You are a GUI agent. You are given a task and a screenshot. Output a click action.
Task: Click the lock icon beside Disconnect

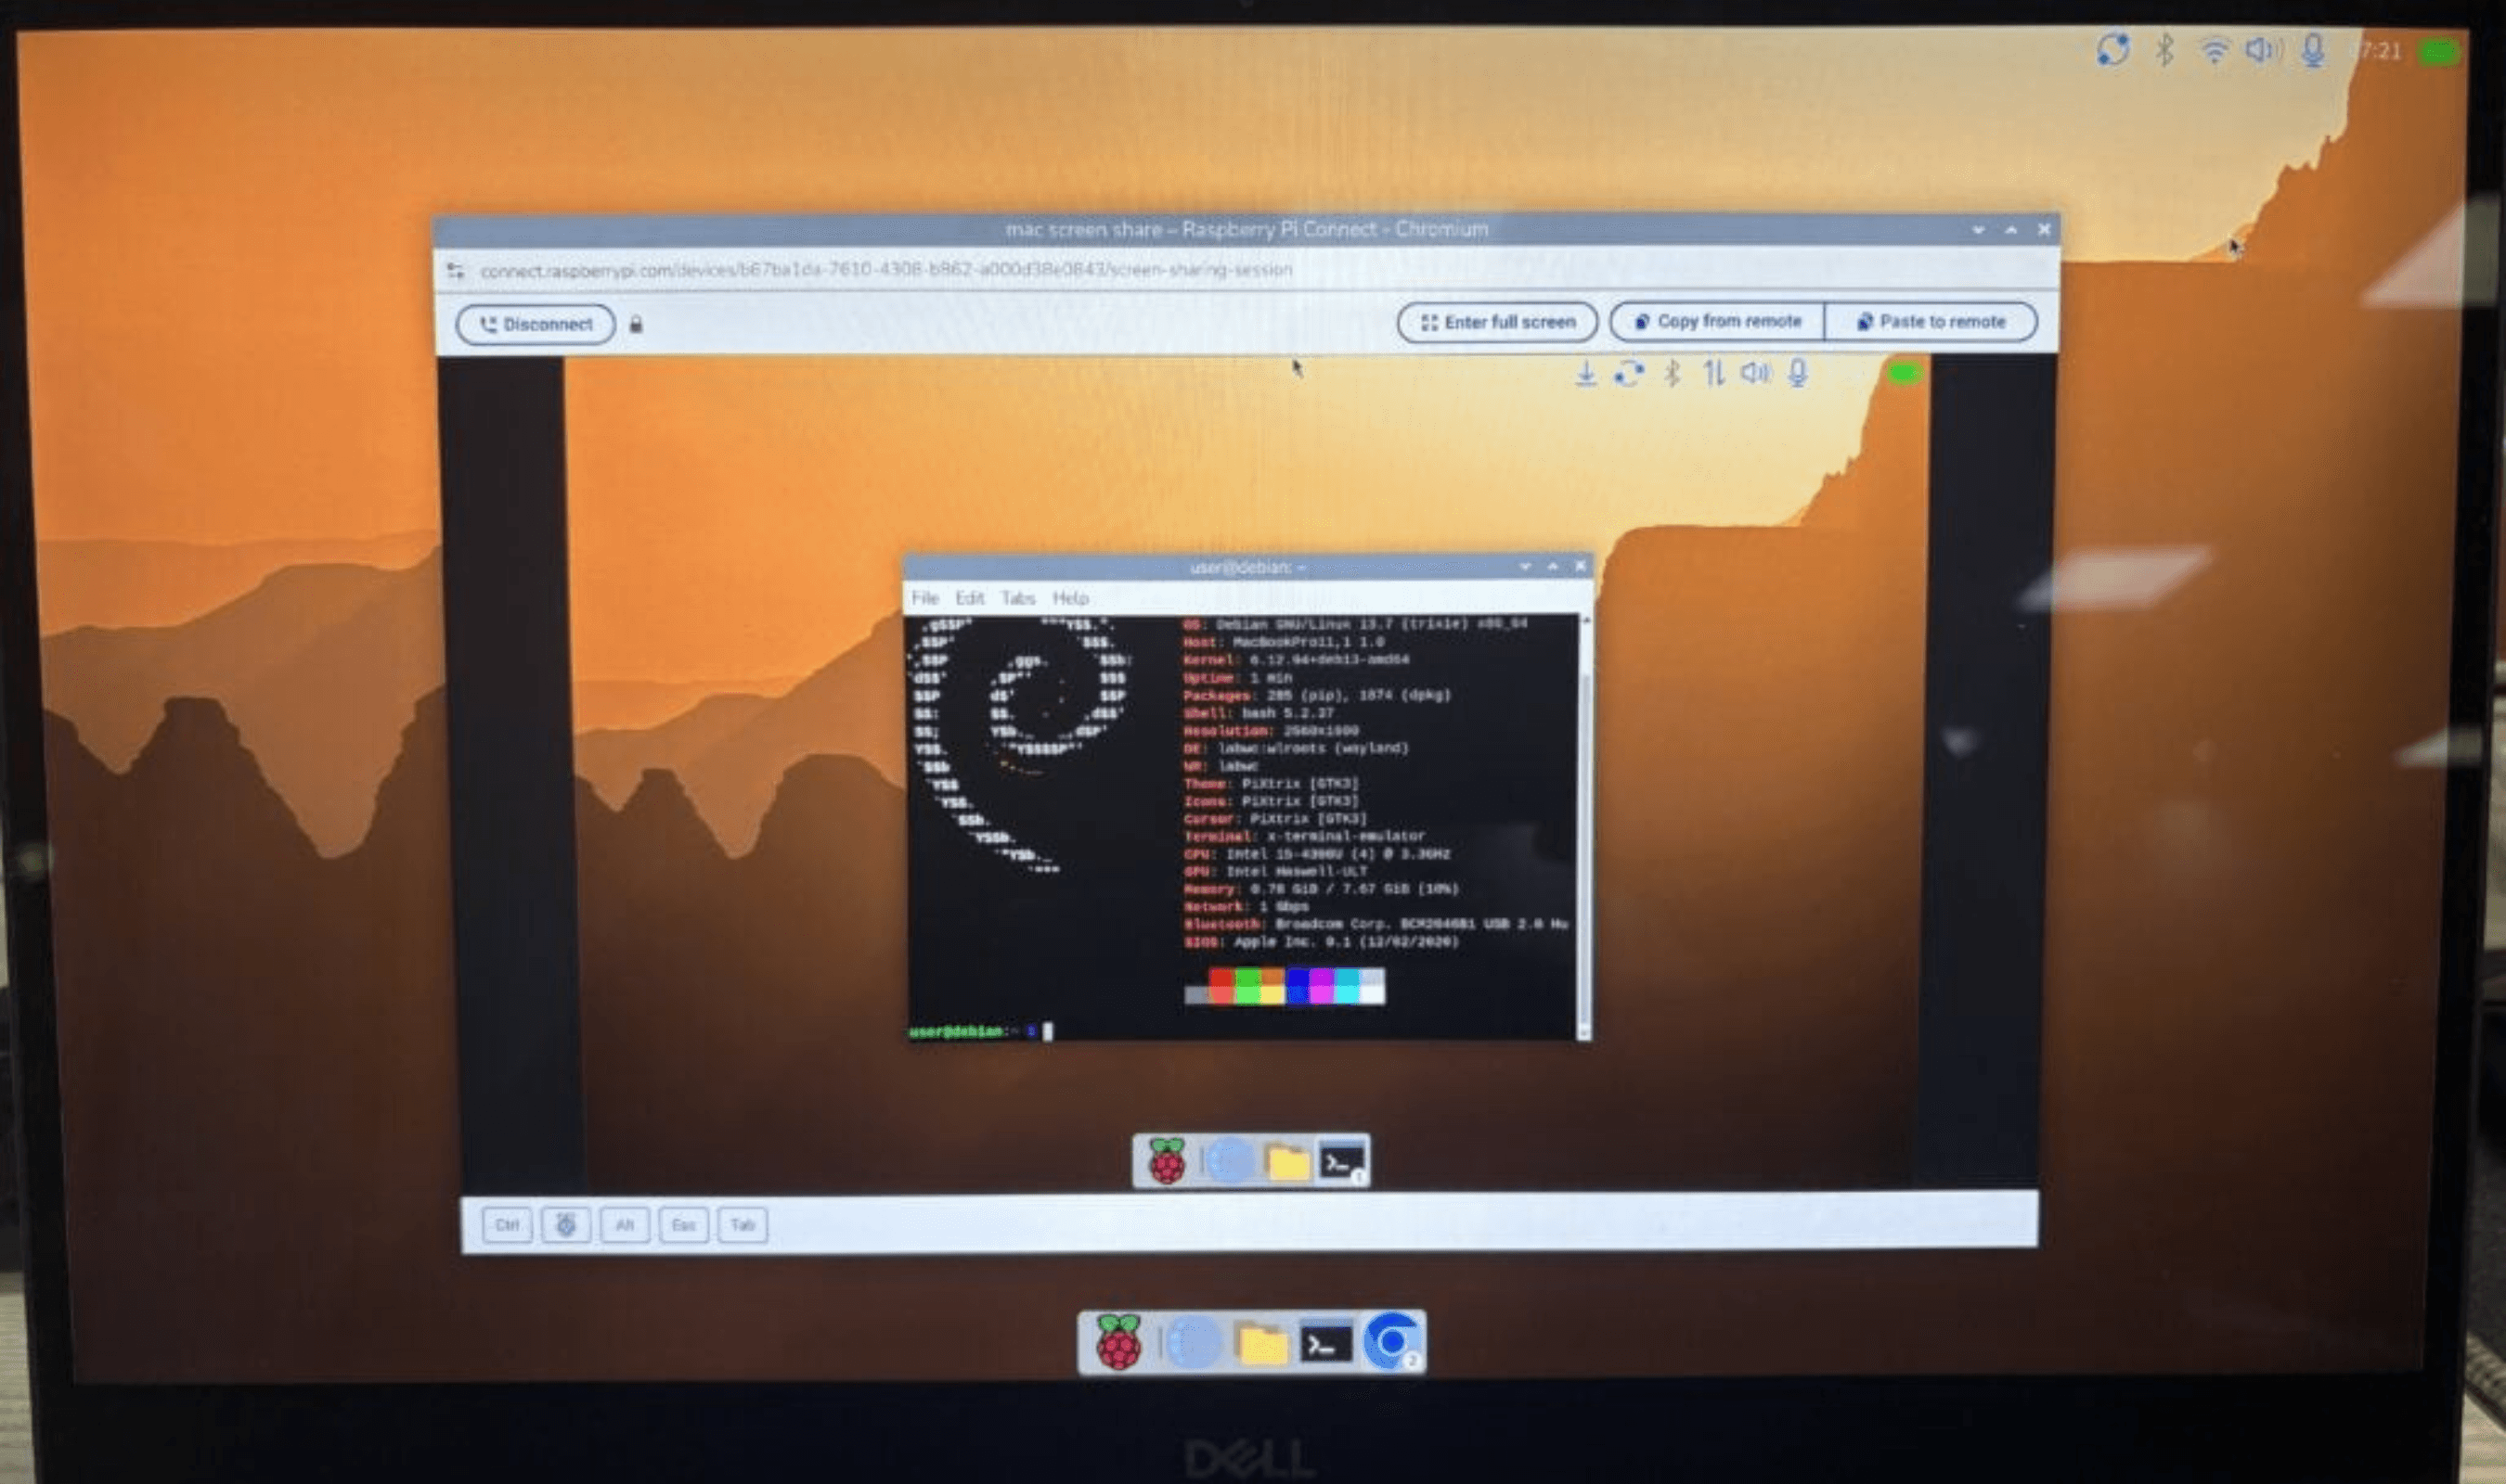tap(635, 324)
